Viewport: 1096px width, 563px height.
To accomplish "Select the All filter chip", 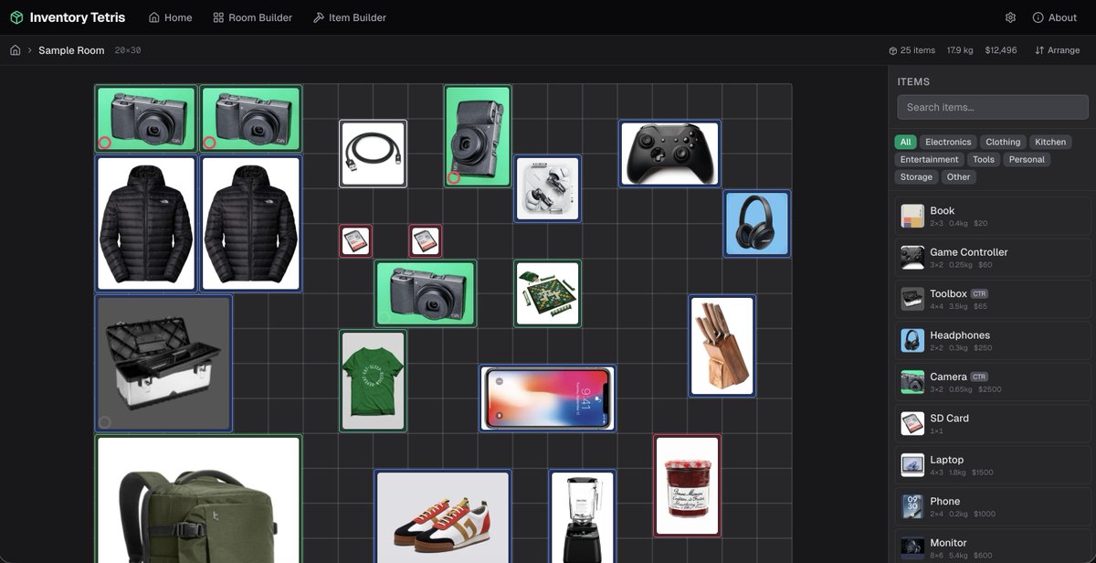I will 905,142.
